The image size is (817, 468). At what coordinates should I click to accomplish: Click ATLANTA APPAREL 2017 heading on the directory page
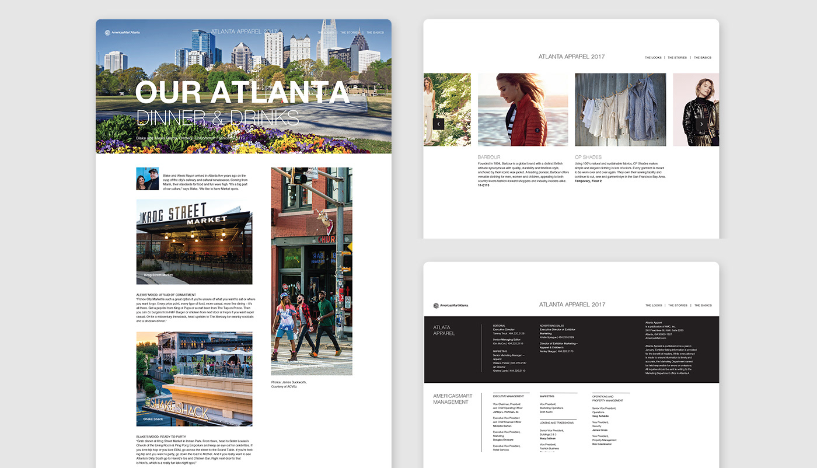click(572, 305)
